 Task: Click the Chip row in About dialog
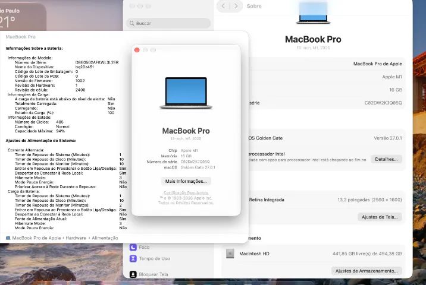tap(183, 150)
